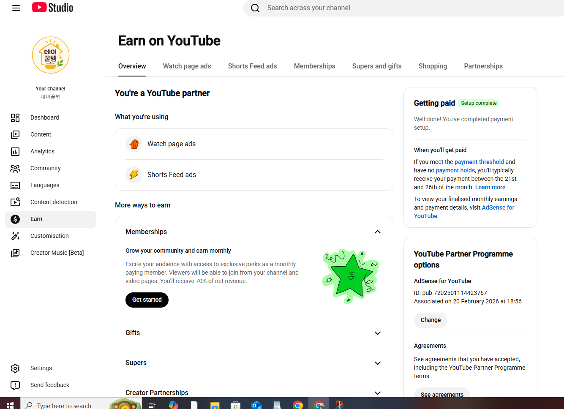Expand the Supers section
Screen dimensions: 564x409
[x=378, y=363]
